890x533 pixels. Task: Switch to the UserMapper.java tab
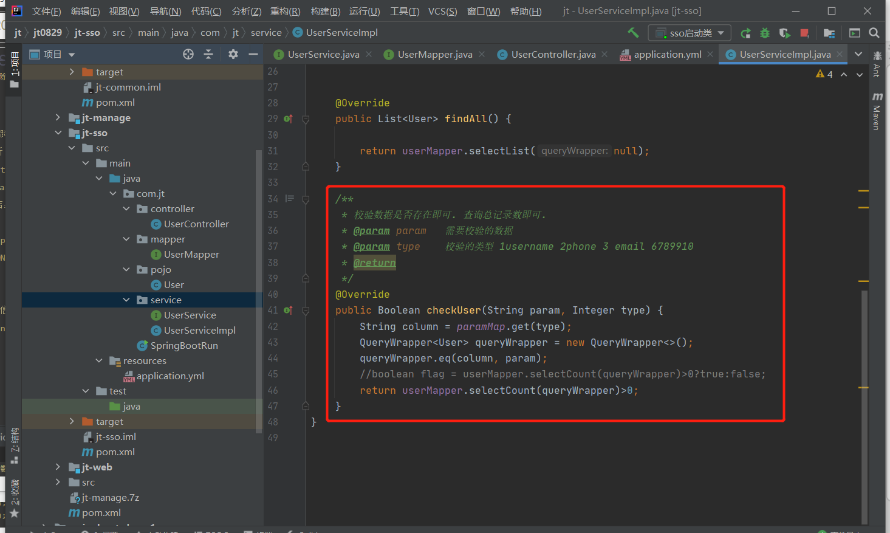[x=435, y=54]
